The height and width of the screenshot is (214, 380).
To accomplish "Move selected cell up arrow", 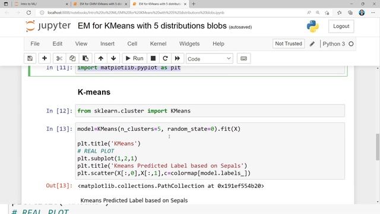I will (x=101, y=58).
